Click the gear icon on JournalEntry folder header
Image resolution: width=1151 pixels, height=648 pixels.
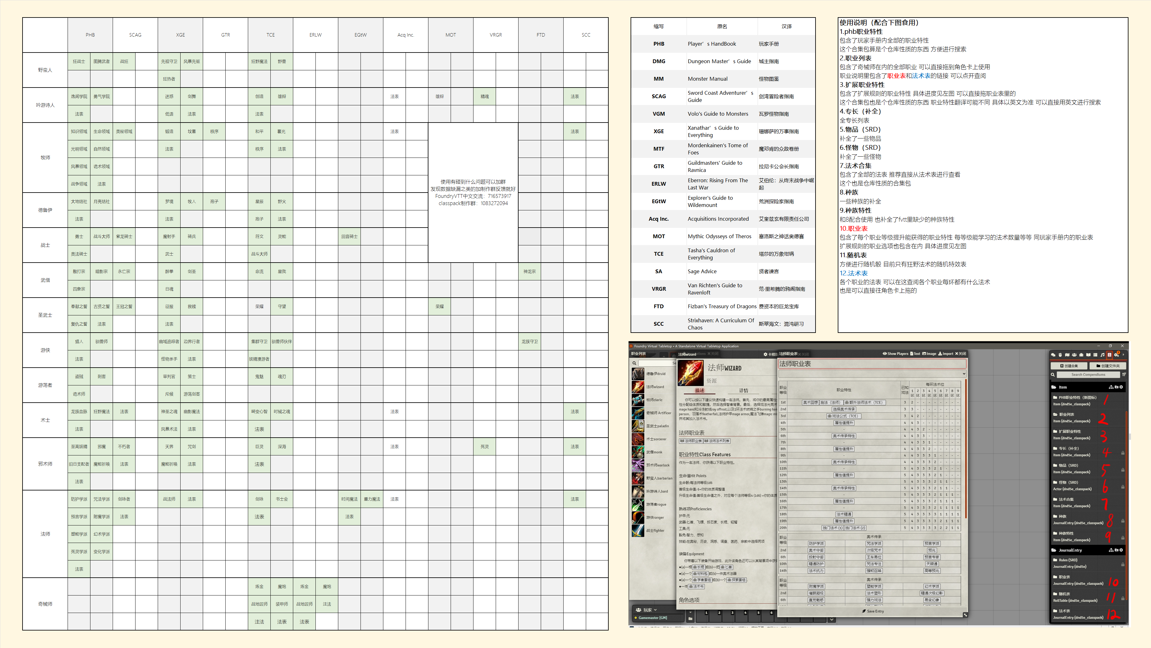(x=1121, y=550)
